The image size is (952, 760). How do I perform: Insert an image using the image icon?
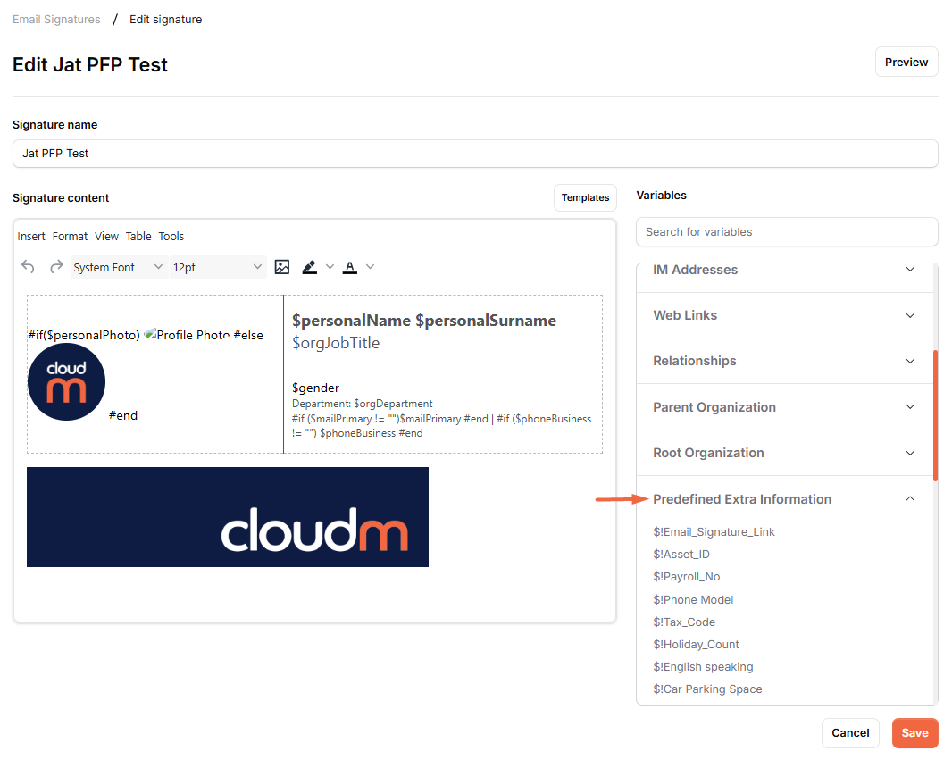(x=281, y=267)
